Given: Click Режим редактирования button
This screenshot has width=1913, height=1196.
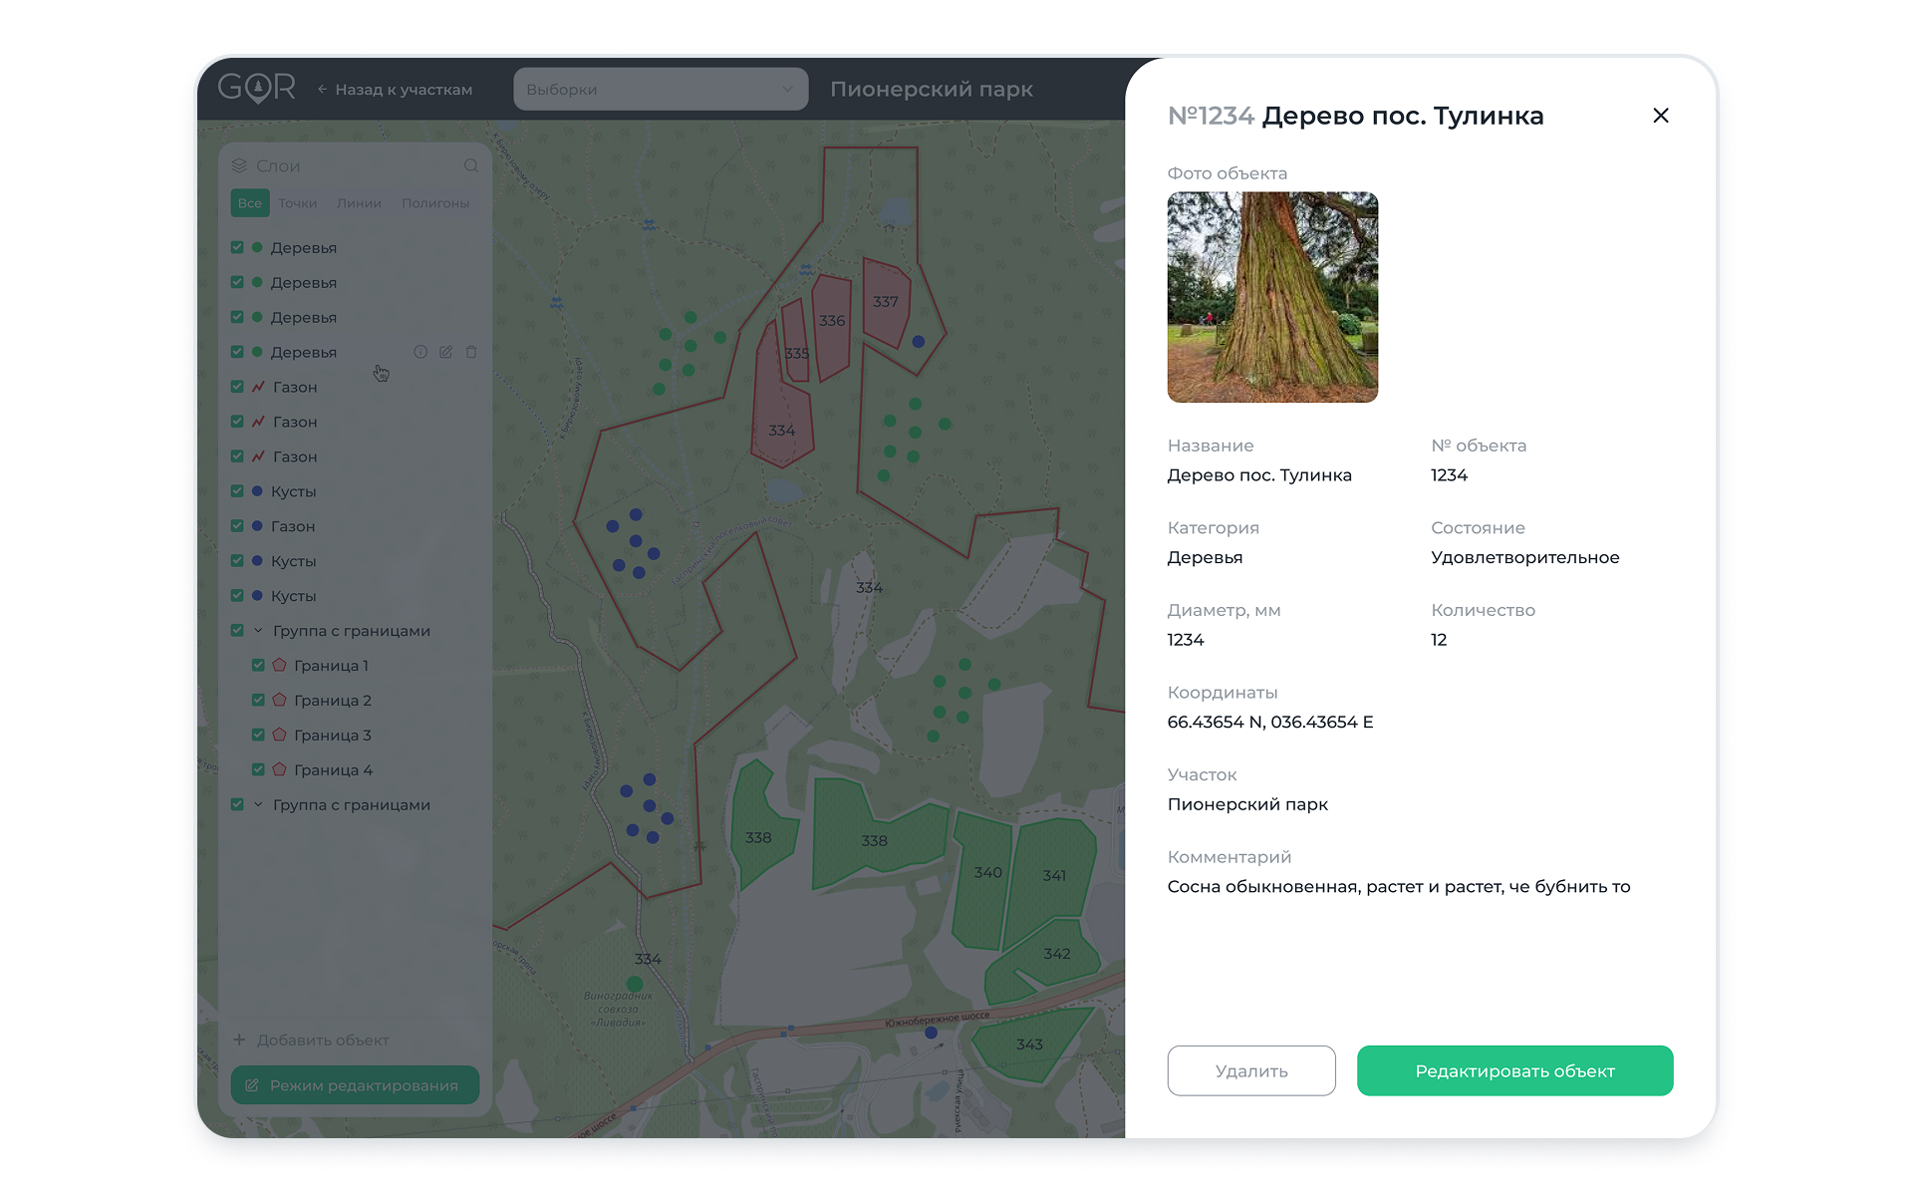Looking at the screenshot, I should (355, 1085).
